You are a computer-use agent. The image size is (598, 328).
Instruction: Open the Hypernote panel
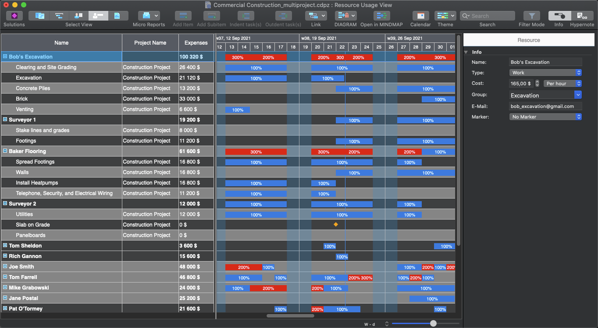click(582, 16)
